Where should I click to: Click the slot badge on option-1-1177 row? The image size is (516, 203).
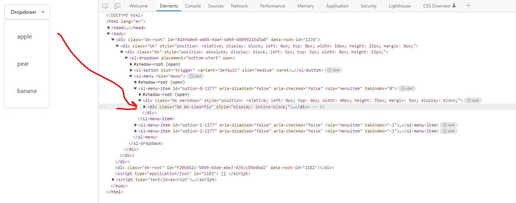pyautogui.click(x=448, y=125)
